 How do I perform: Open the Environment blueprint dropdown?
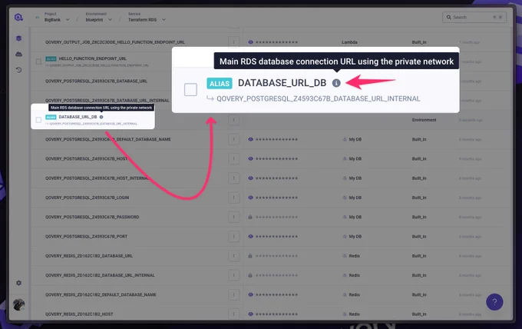coord(98,18)
